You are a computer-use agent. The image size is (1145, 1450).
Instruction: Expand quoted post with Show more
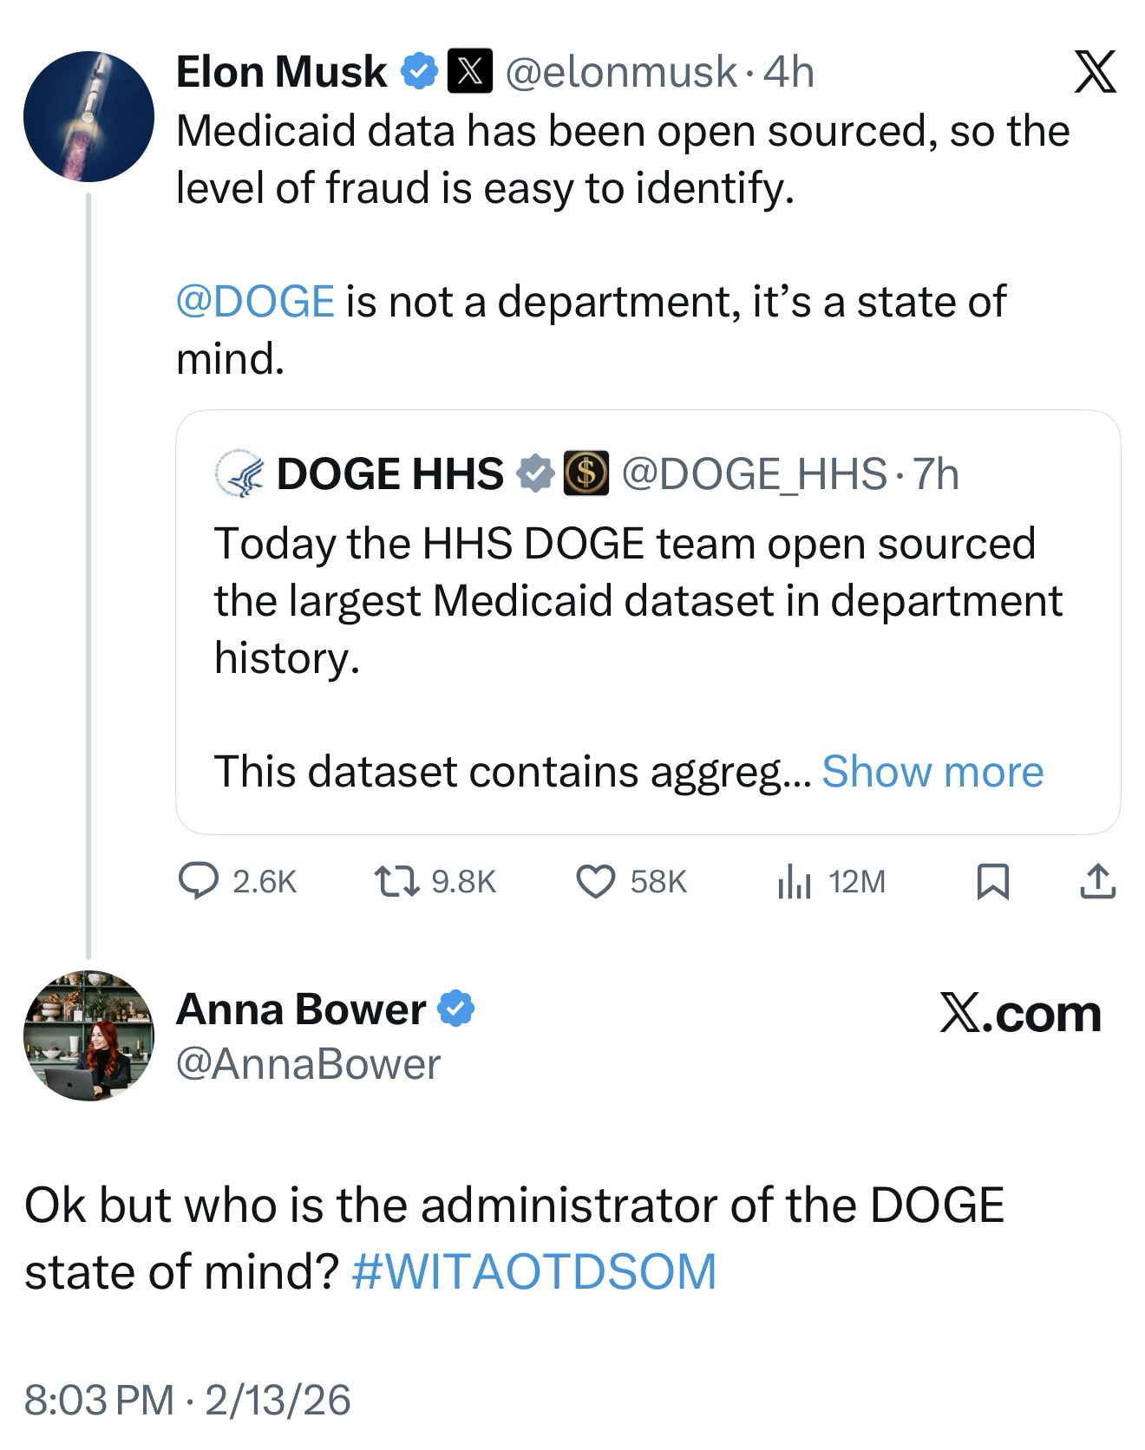pyautogui.click(x=932, y=771)
